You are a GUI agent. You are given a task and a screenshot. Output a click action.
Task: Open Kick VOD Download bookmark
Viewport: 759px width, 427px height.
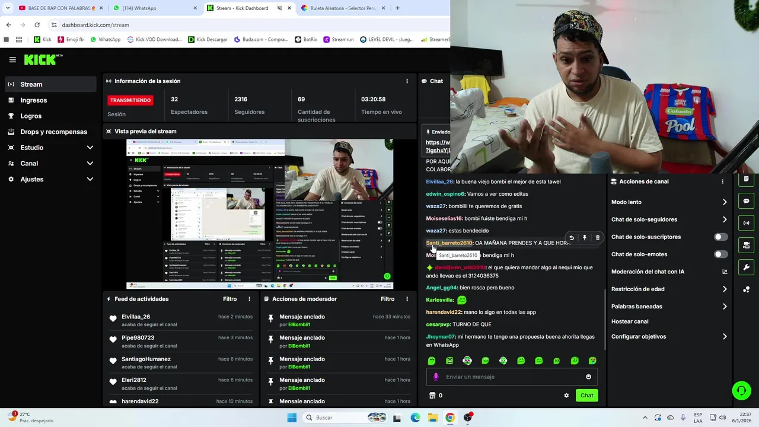(154, 40)
